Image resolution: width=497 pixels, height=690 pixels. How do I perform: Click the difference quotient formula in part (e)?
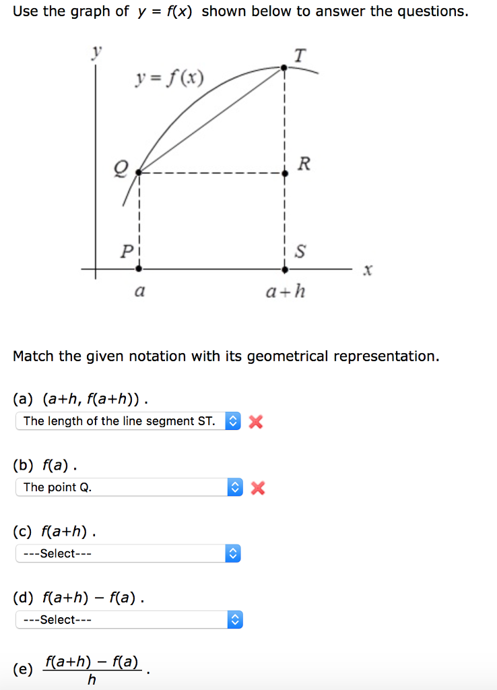point(92,668)
